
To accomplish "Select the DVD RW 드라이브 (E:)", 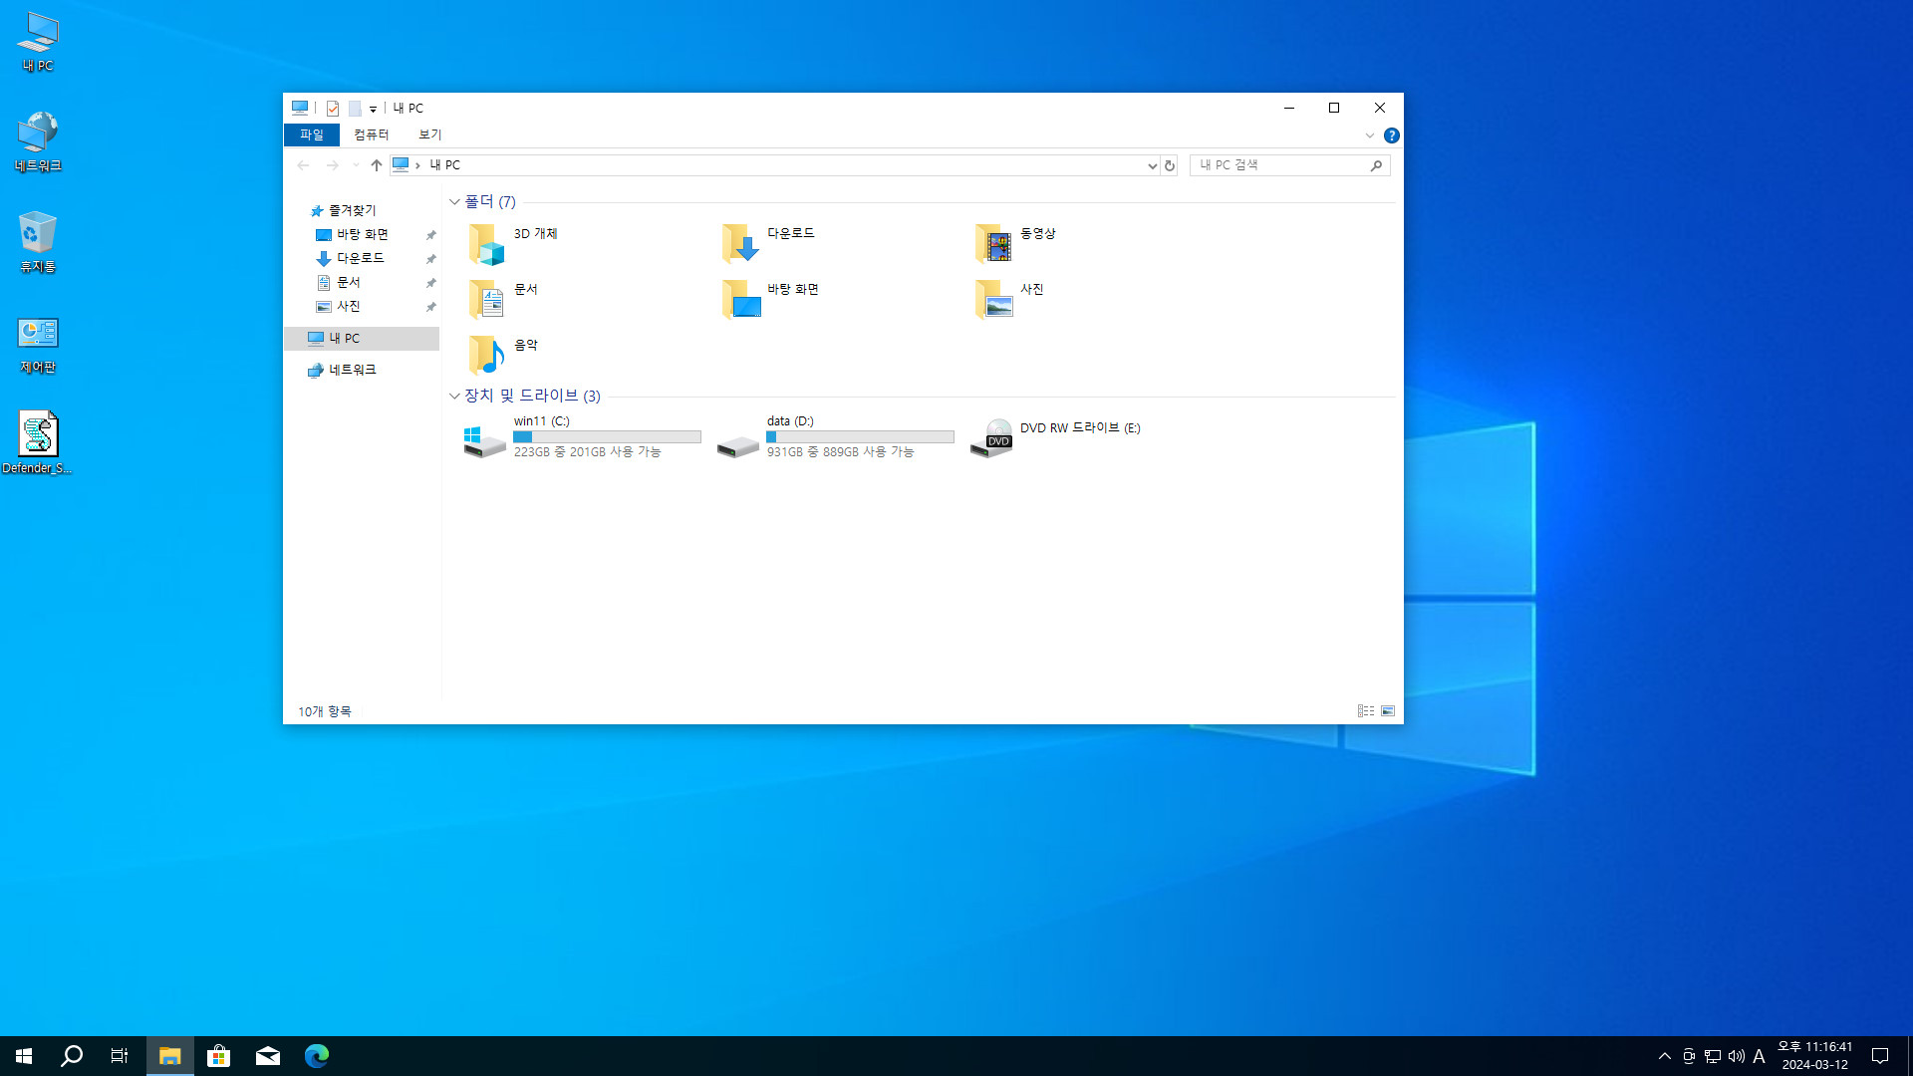I will [1056, 437].
